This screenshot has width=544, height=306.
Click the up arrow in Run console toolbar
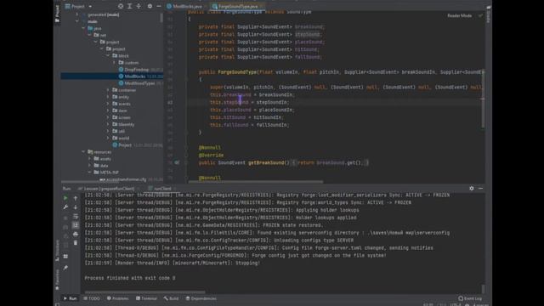(x=76, y=198)
